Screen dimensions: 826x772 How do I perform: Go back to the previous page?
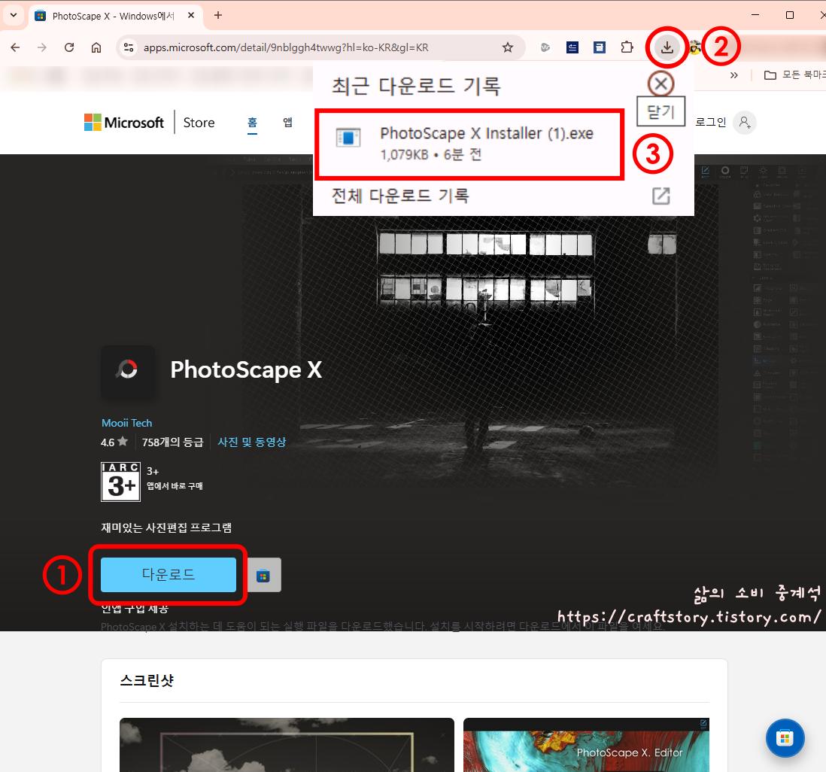click(x=15, y=47)
